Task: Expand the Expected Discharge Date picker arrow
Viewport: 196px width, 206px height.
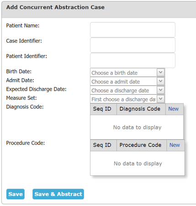Action: 161,90
